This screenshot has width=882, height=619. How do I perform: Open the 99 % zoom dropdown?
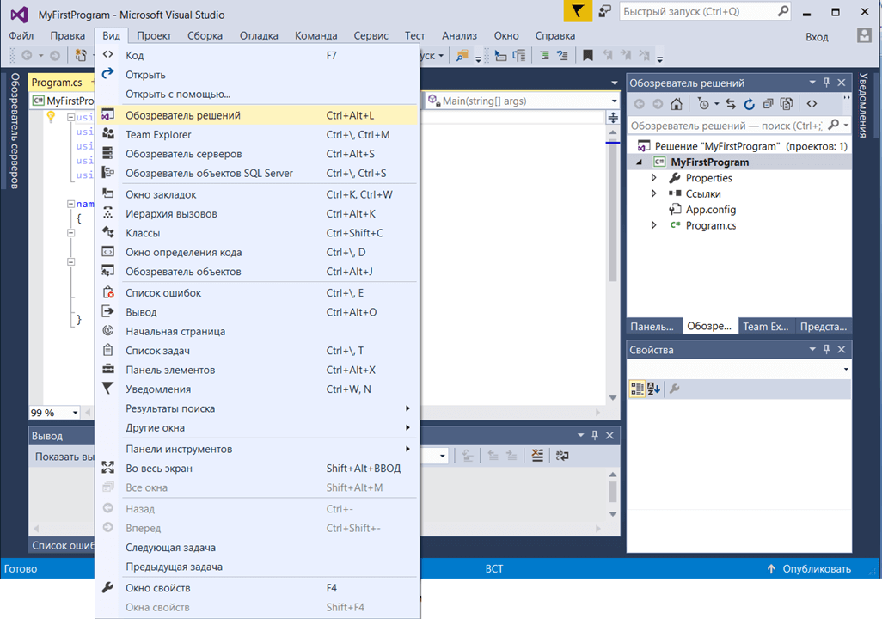(x=75, y=413)
